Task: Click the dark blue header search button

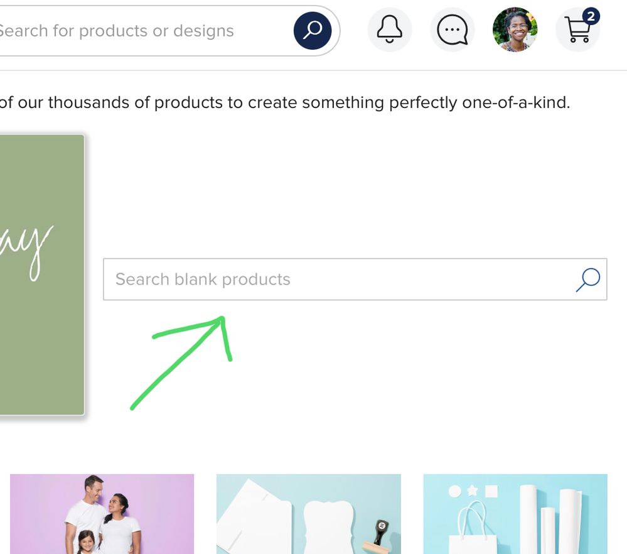Action: [x=312, y=30]
